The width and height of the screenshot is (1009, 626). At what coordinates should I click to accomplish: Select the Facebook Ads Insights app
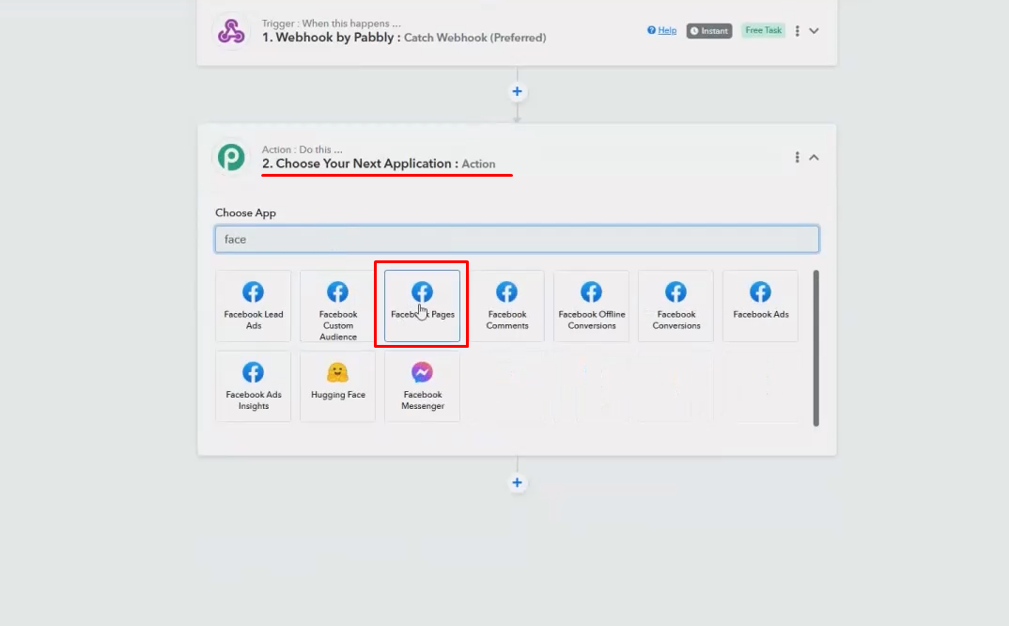pyautogui.click(x=253, y=386)
